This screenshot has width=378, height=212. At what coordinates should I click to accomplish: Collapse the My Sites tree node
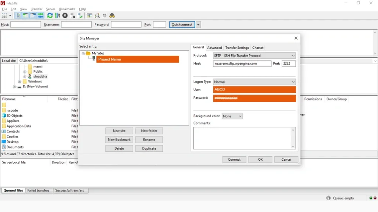coord(83,53)
